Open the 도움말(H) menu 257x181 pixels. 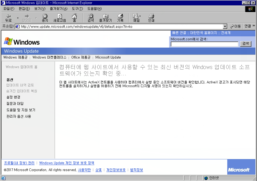pos(95,9)
